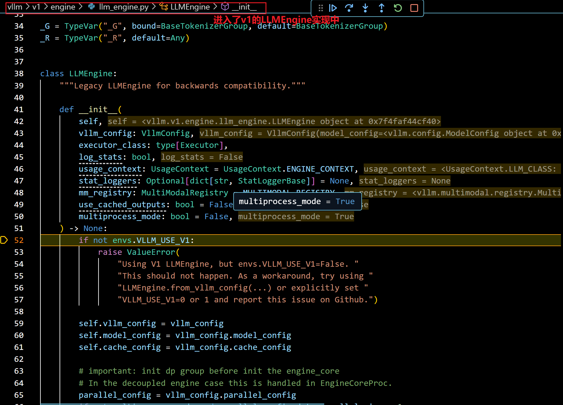This screenshot has height=405, width=563.
Task: Click the current-line debug arrow at line 52
Action: coord(4,240)
